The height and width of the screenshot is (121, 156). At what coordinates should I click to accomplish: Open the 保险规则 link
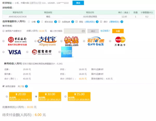[90, 22]
